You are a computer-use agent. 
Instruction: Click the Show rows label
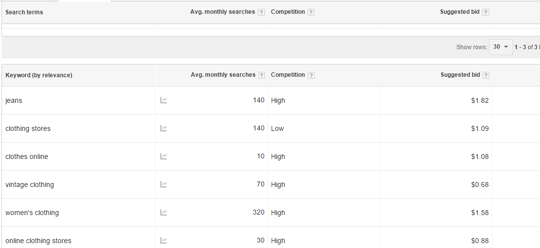(x=472, y=47)
